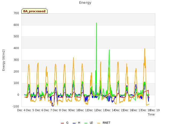Click the orange RNET peak near 400 on Dec 18
Screen dimensions: 171x128
pos(145,49)
